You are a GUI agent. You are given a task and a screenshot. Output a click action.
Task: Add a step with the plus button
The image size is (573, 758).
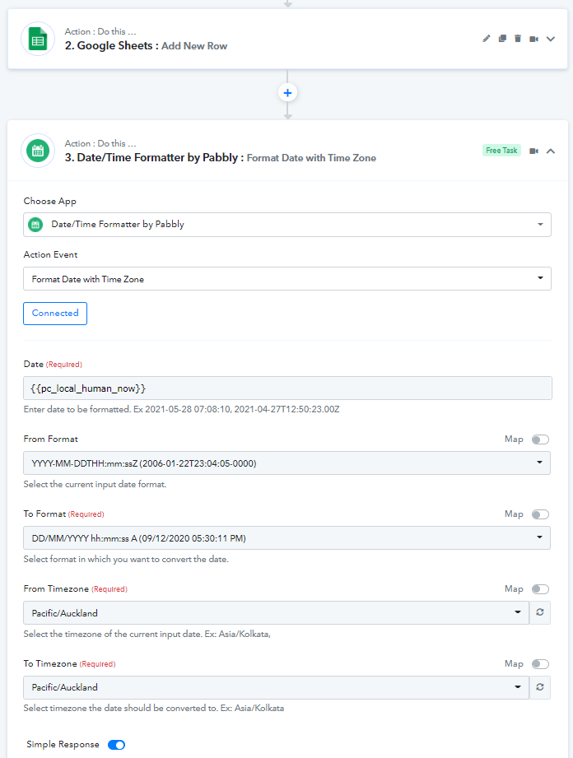pyautogui.click(x=287, y=93)
